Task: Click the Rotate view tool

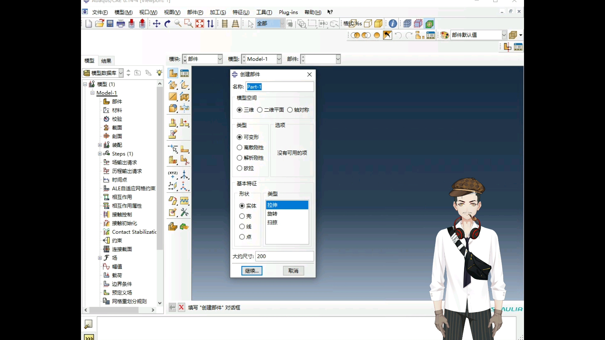Action: coord(167,24)
